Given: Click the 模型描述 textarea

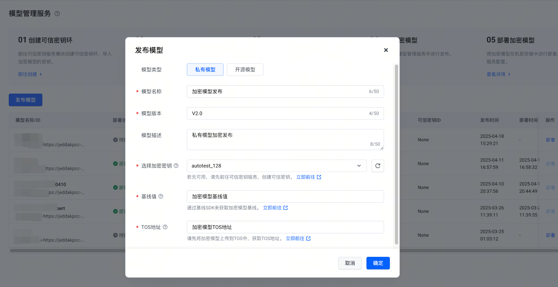Looking at the screenshot, I should 285,140.
